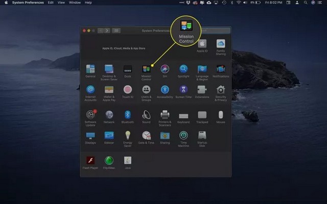This screenshot has width=327, height=204.
Task: Open the General preference pane
Action: coord(90,71)
